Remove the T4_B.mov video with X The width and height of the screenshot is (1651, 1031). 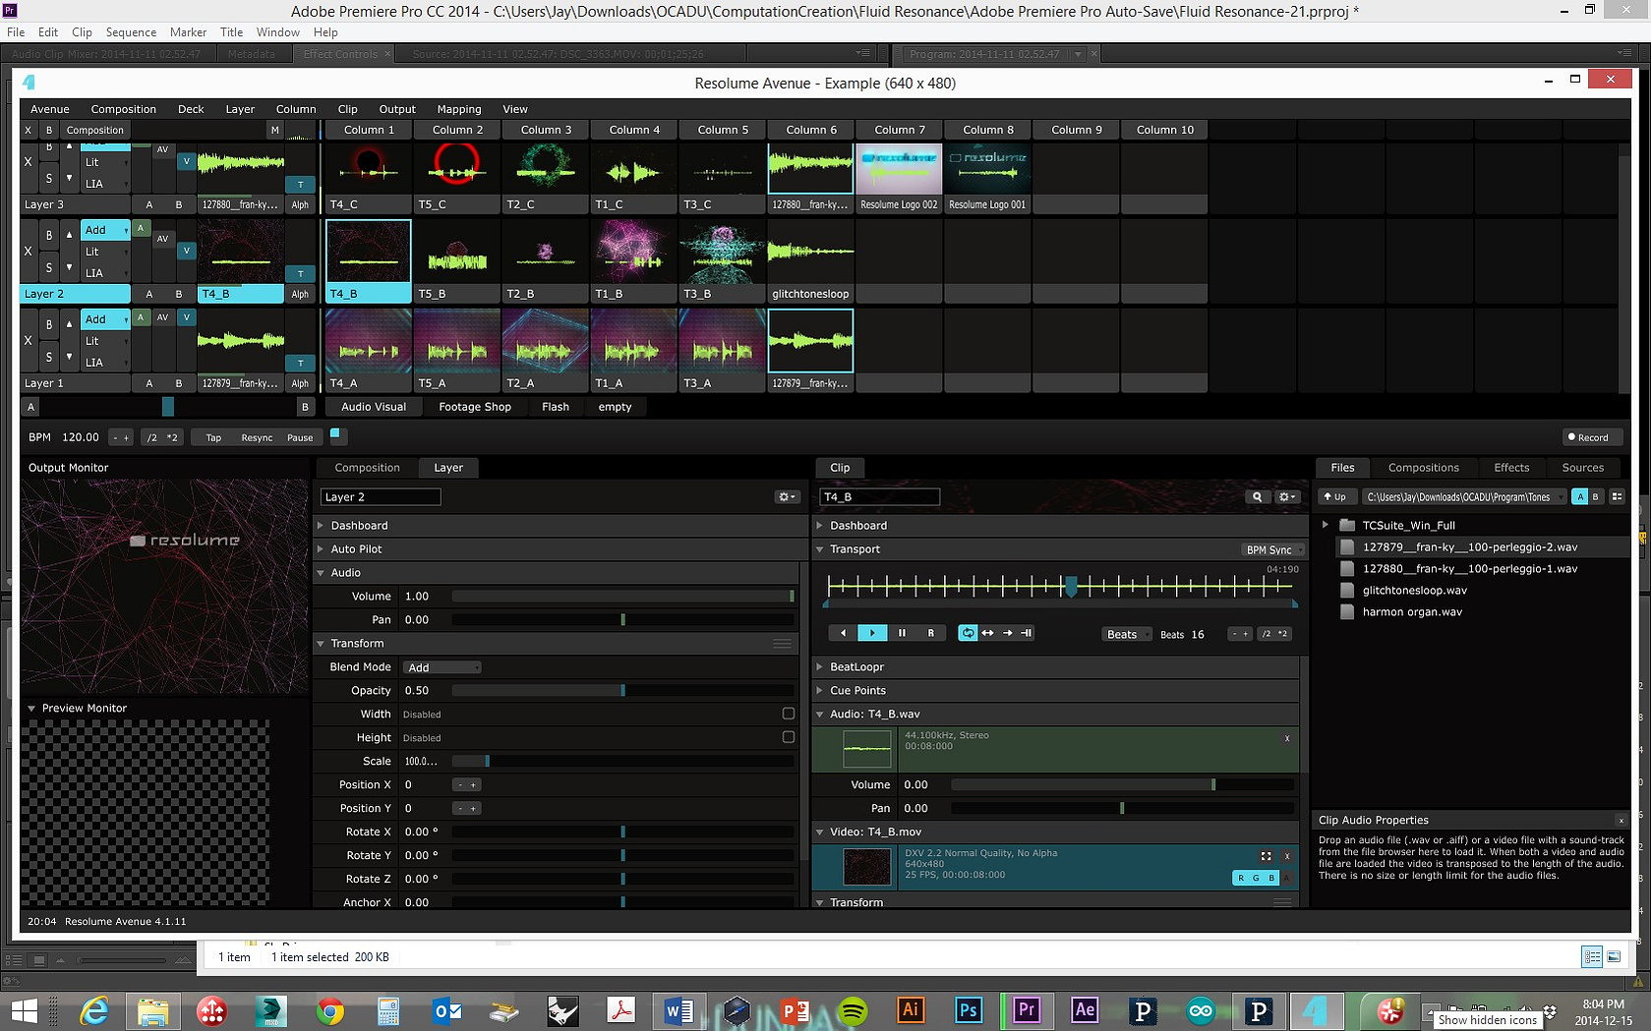click(x=1286, y=856)
